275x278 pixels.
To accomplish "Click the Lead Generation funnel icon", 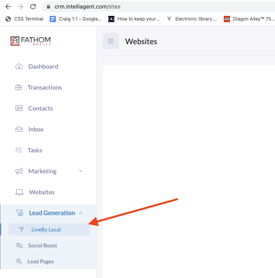I will [19, 213].
